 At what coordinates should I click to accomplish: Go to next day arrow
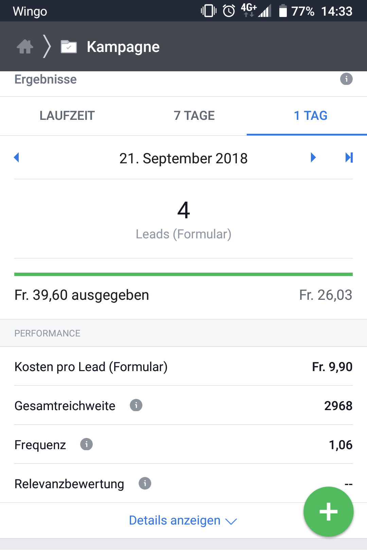tap(313, 158)
